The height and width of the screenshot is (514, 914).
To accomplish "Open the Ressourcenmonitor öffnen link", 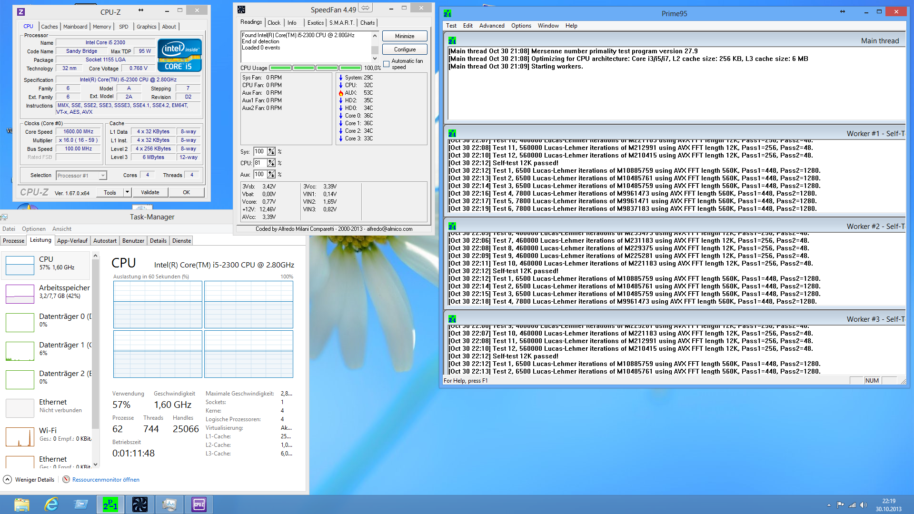I will (106, 479).
